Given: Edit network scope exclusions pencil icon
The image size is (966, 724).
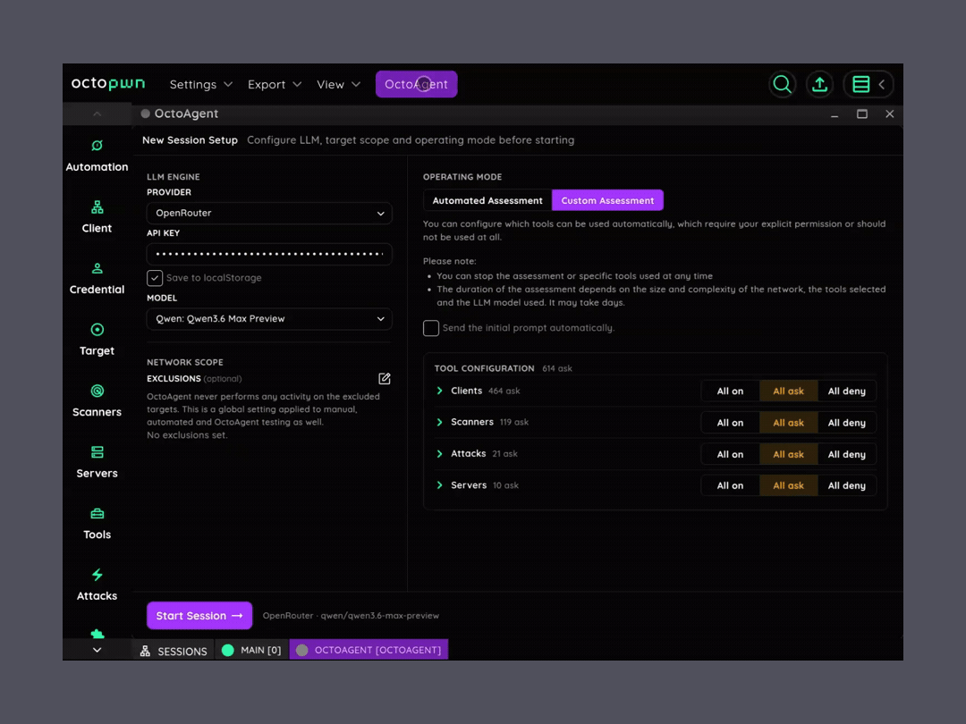Looking at the screenshot, I should pos(385,379).
